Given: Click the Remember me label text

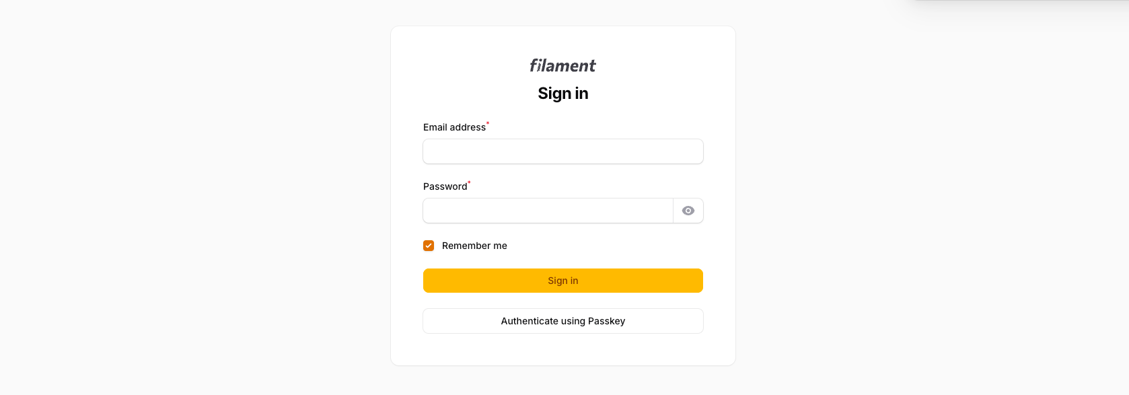Looking at the screenshot, I should click(x=474, y=246).
